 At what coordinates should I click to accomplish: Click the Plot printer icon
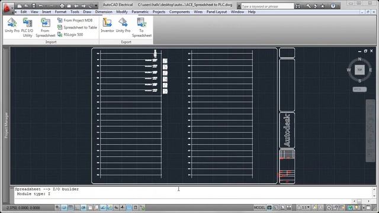[x=62, y=6]
